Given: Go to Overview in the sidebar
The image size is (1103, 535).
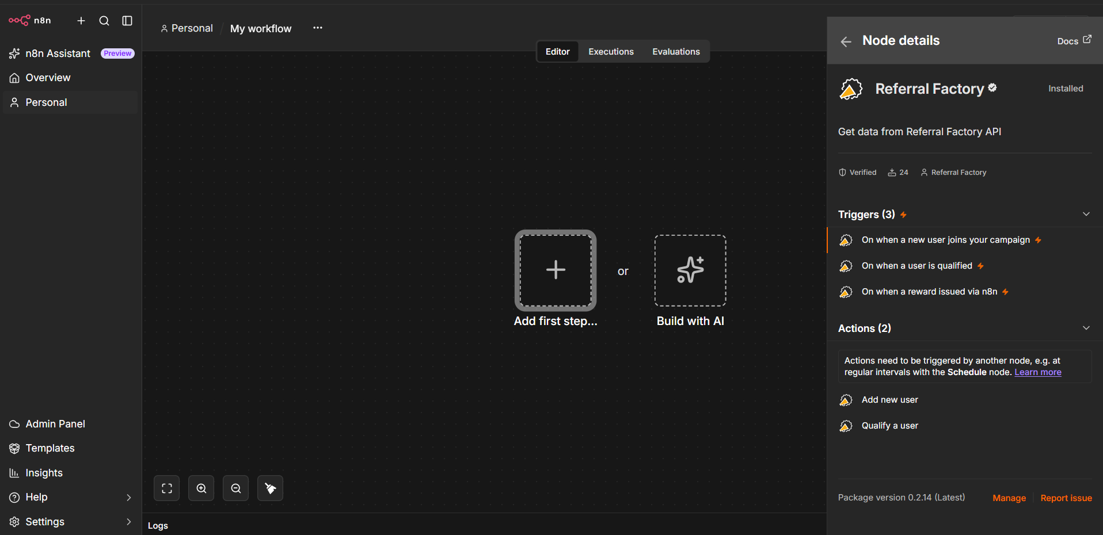Looking at the screenshot, I should pos(71,78).
